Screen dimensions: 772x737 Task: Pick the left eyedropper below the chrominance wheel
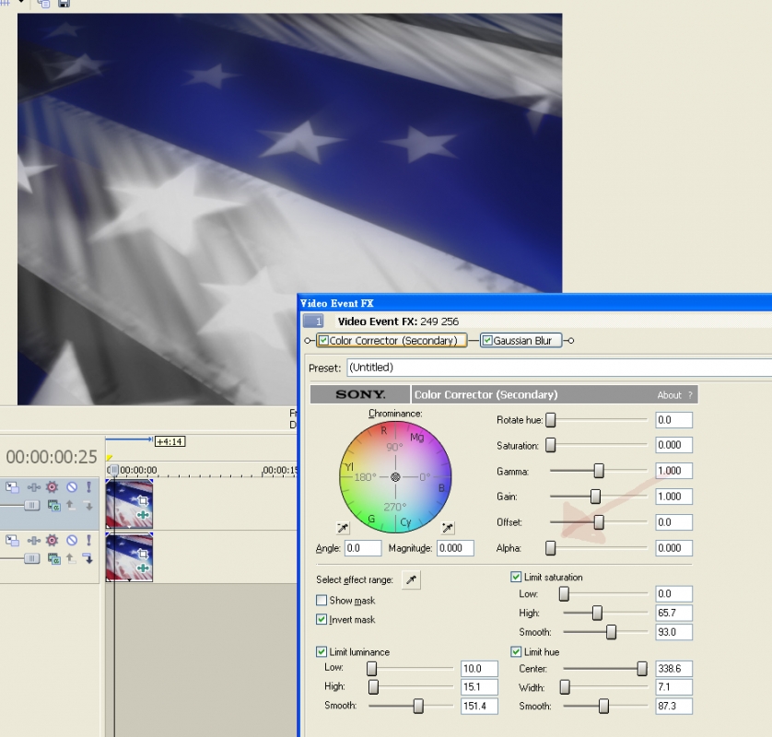[343, 528]
